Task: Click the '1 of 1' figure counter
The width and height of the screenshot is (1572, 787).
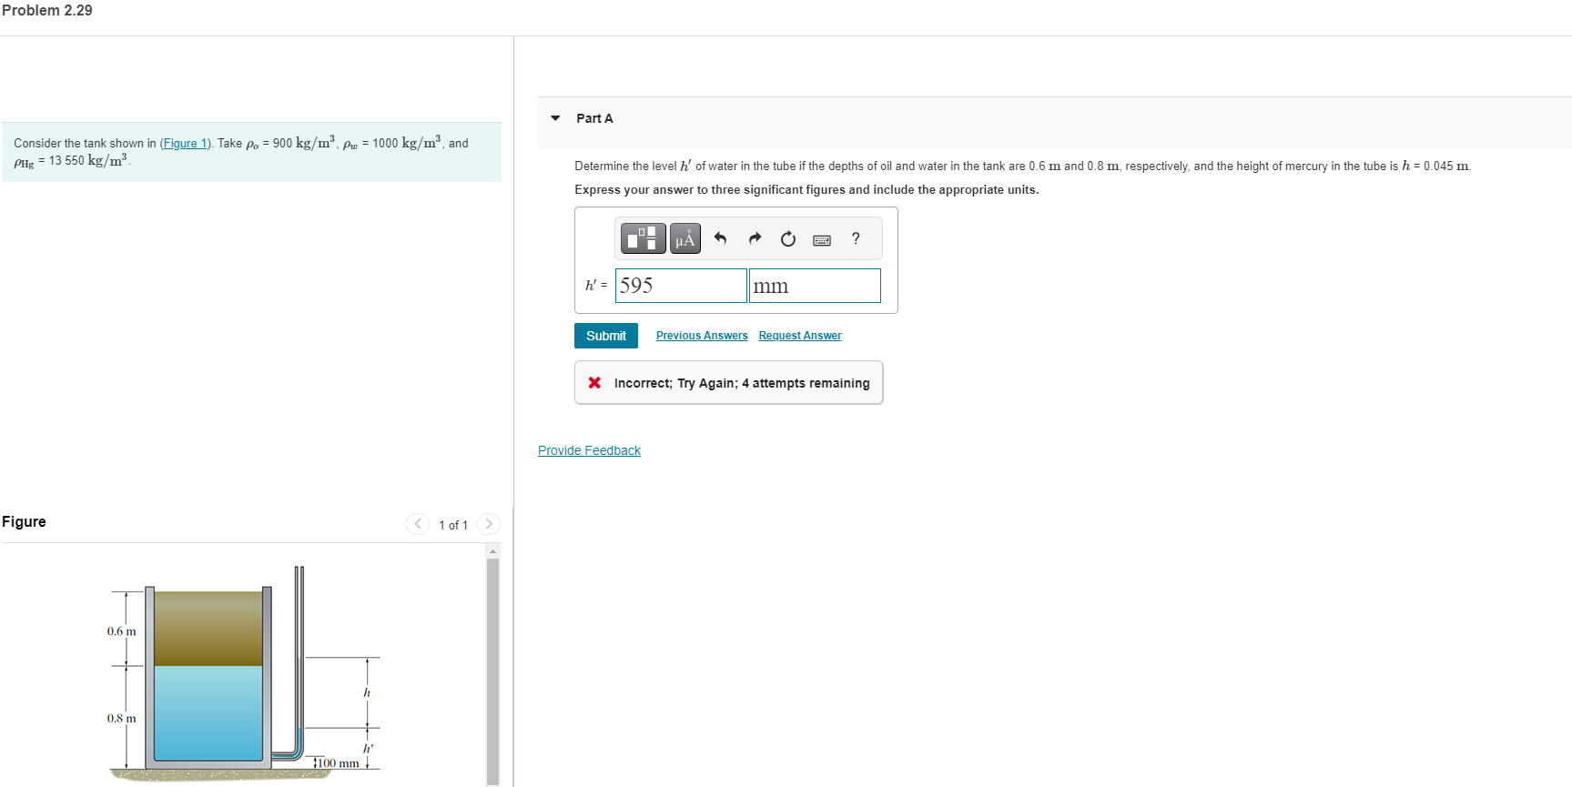Action: click(453, 525)
